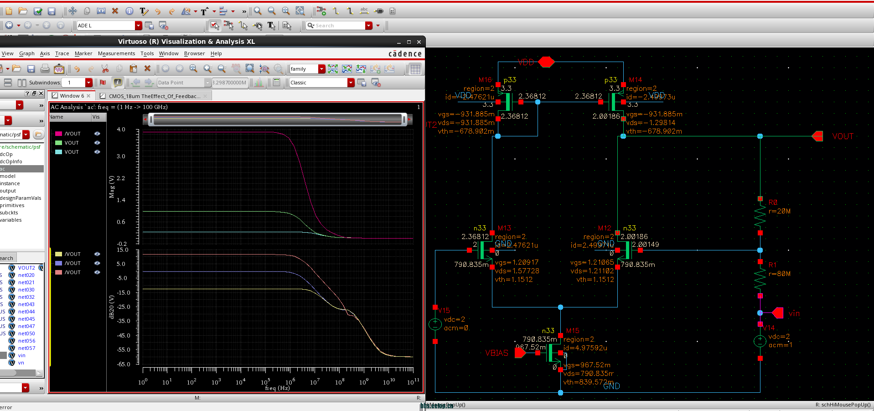Viewport: 874px width, 411px height.
Task: Click the histogram bar chart icon
Action: click(259, 83)
